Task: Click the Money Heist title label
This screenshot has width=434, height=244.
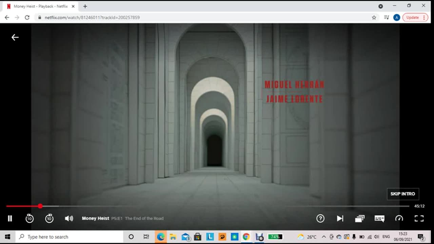Action: [x=95, y=218]
